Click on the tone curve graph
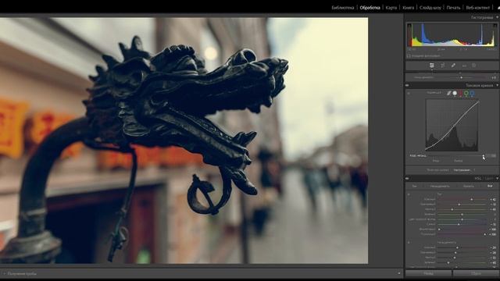Image resolution: width=500 pixels, height=281 pixels. pyautogui.click(x=452, y=125)
